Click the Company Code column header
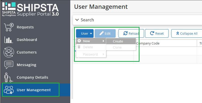The height and width of the screenshot is (103, 202). coord(148,43)
